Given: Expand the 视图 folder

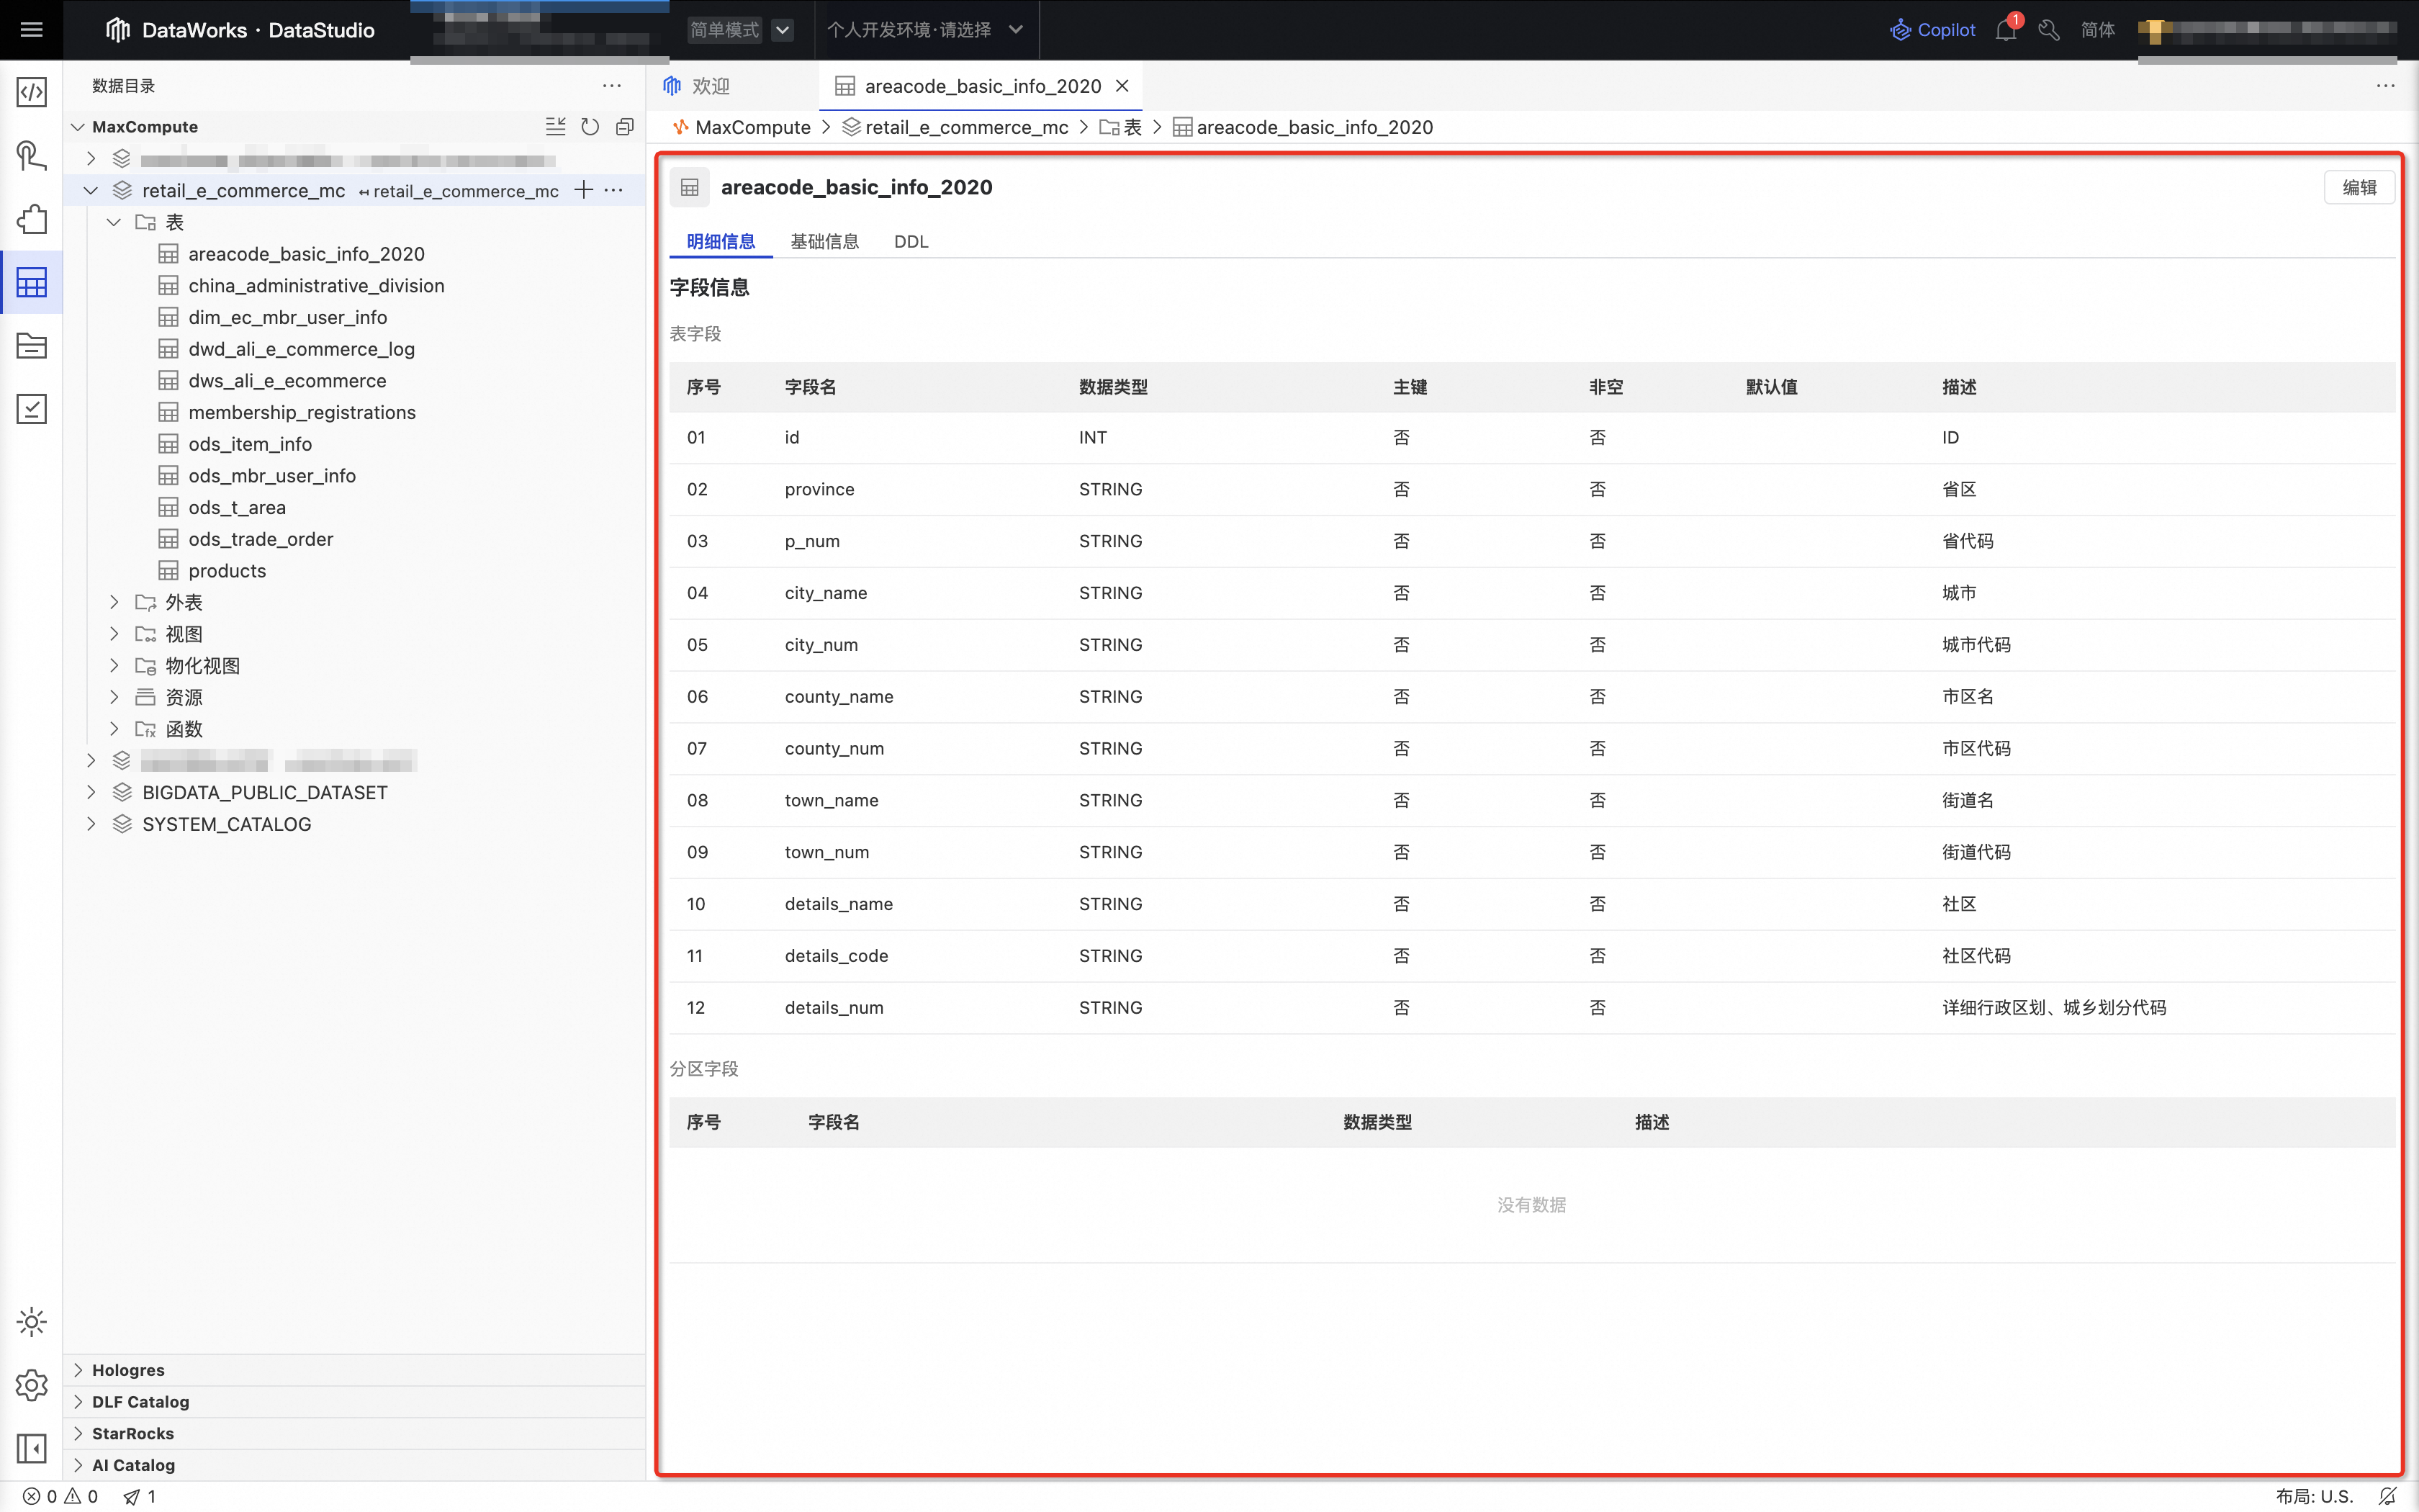Looking at the screenshot, I should [114, 634].
